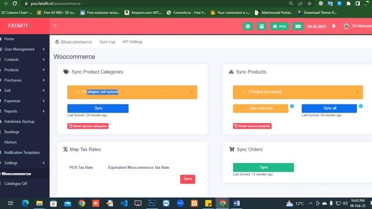Expand Expenses submenu arrow

(44, 101)
